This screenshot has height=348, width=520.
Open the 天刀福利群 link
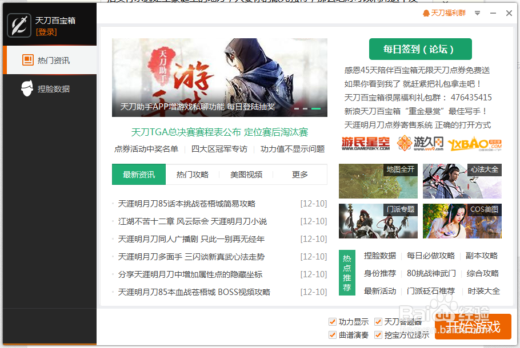click(448, 13)
